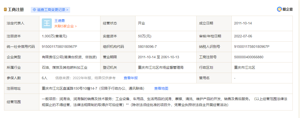This screenshot has height=118, width=300.
Task: Select company type 有限责任公司(港澳台投资、非独资)
Action: (69, 57)
